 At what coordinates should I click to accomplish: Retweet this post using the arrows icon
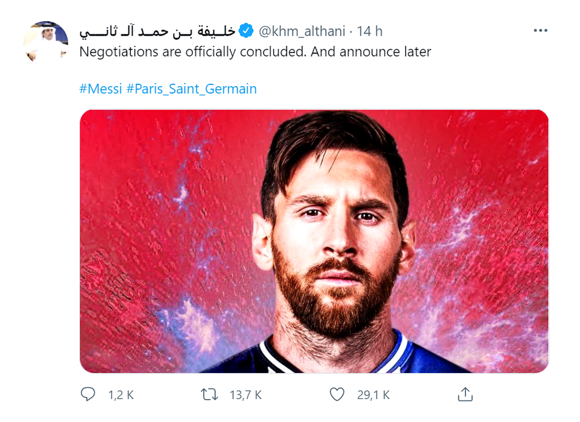(210, 395)
